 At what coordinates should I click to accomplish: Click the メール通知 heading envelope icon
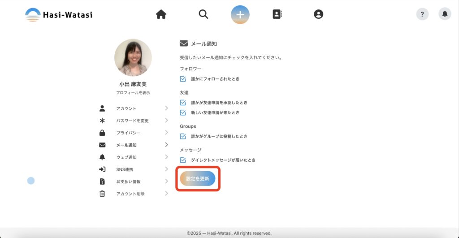(183, 43)
